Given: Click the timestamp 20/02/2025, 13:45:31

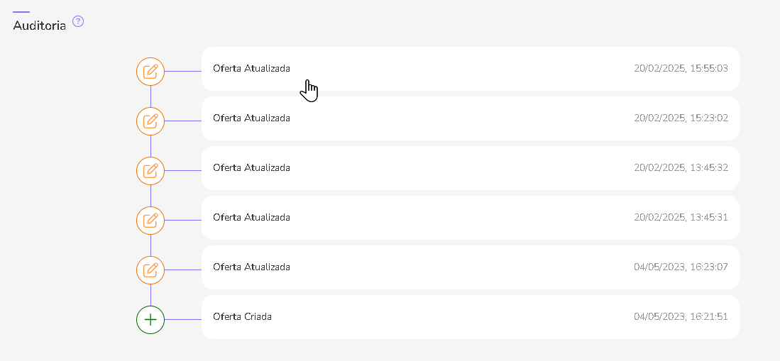Looking at the screenshot, I should pyautogui.click(x=681, y=218).
